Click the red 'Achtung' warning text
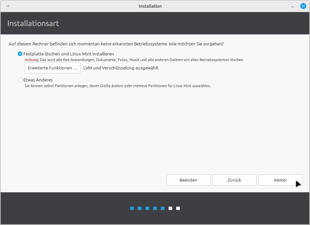This screenshot has height=225, width=310. point(32,60)
